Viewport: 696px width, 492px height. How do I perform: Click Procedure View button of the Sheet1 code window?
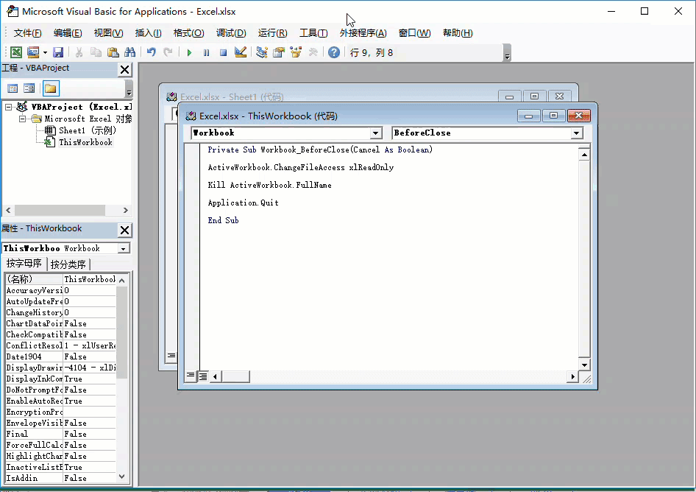171,356
